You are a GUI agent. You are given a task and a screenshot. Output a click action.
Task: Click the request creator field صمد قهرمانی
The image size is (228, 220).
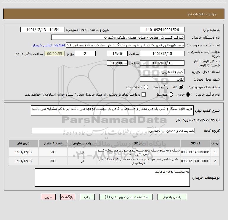coord(125,45)
